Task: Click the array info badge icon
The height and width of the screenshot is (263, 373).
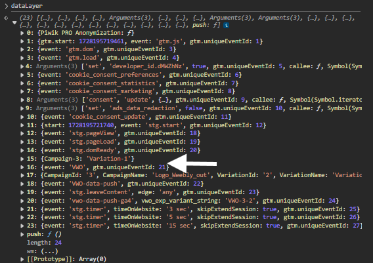Action: click(x=226, y=25)
